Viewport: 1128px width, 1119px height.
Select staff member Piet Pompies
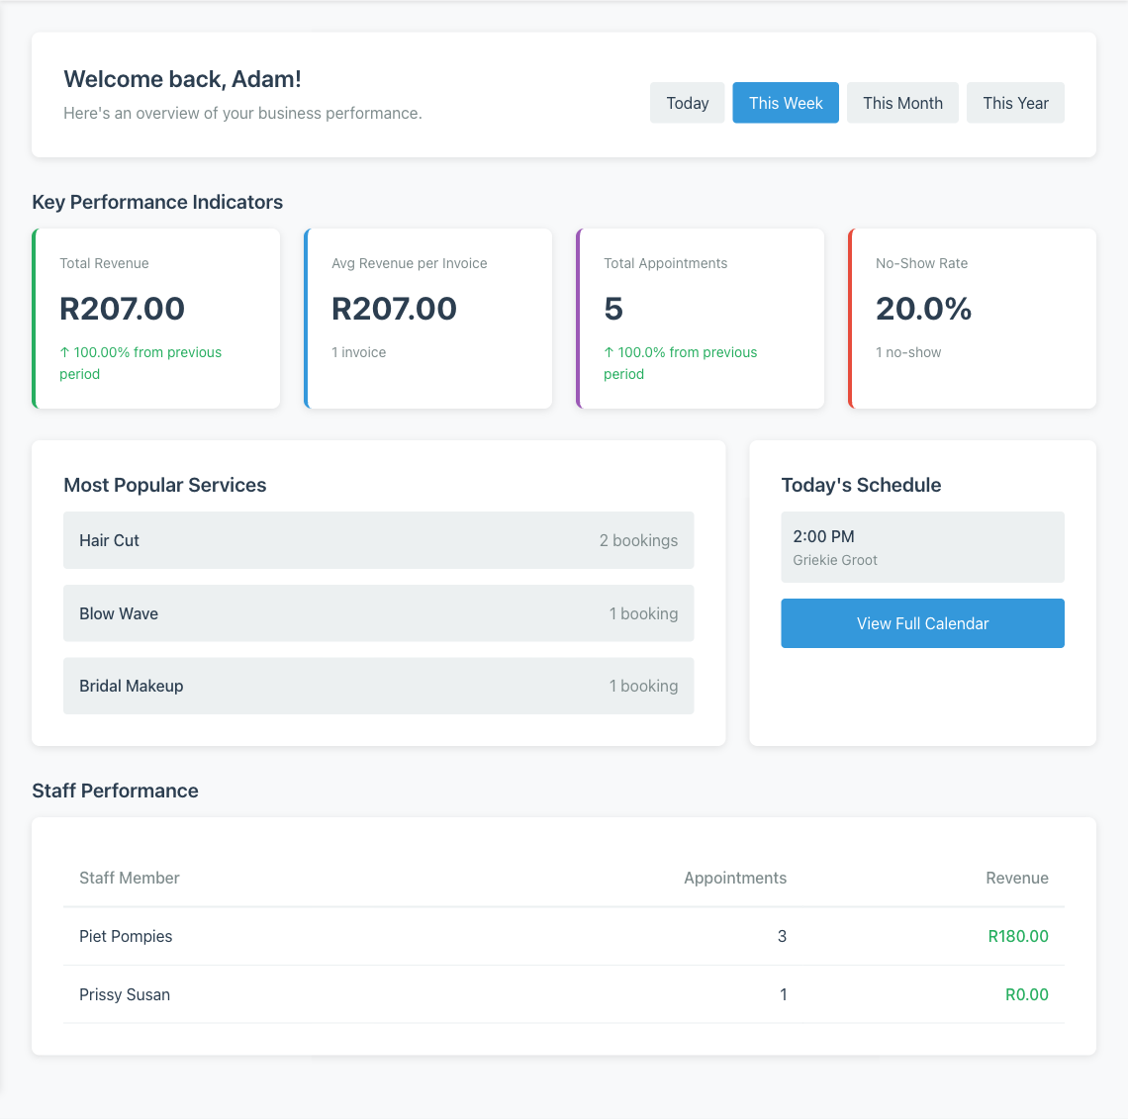pyautogui.click(x=126, y=936)
